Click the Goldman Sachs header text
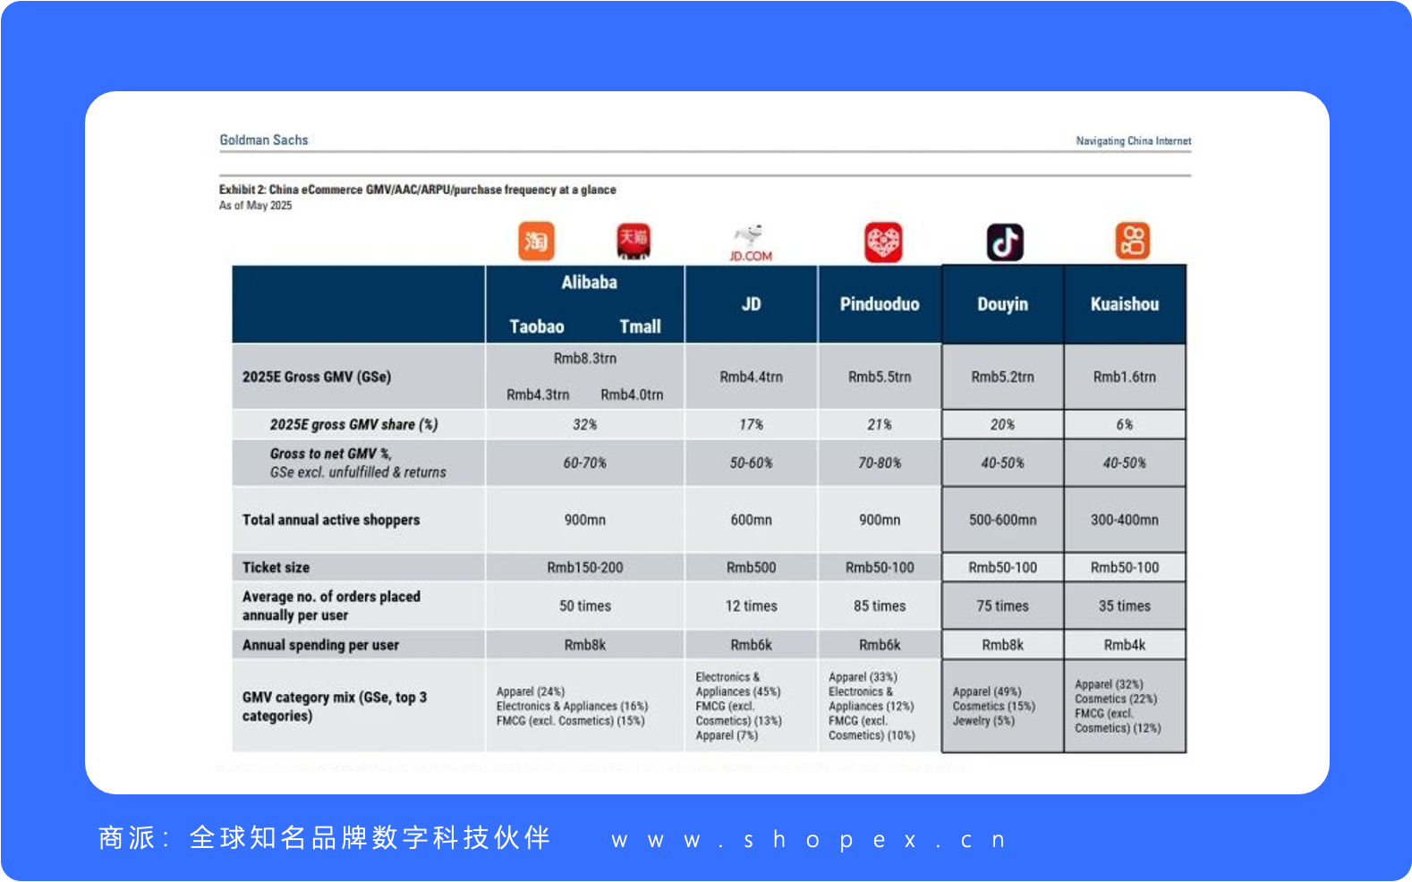1412x882 pixels. [x=264, y=140]
